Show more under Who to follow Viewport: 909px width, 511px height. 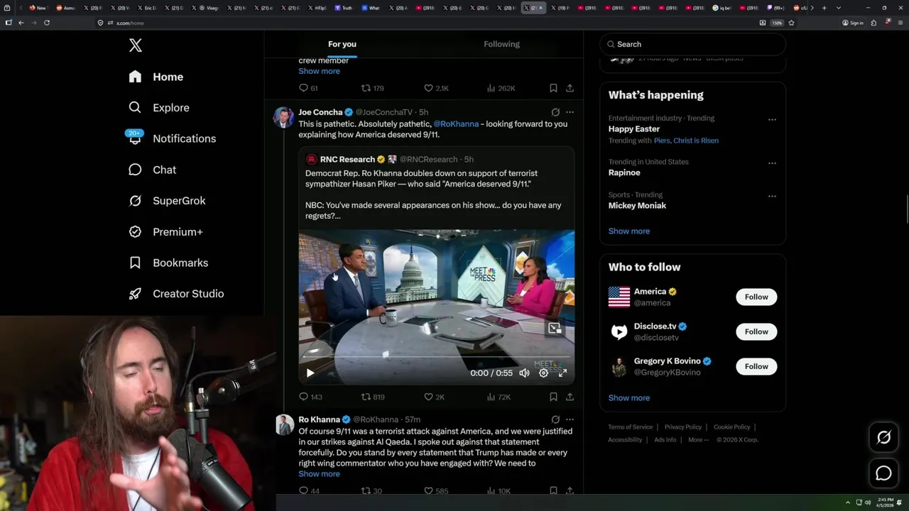[x=629, y=397]
